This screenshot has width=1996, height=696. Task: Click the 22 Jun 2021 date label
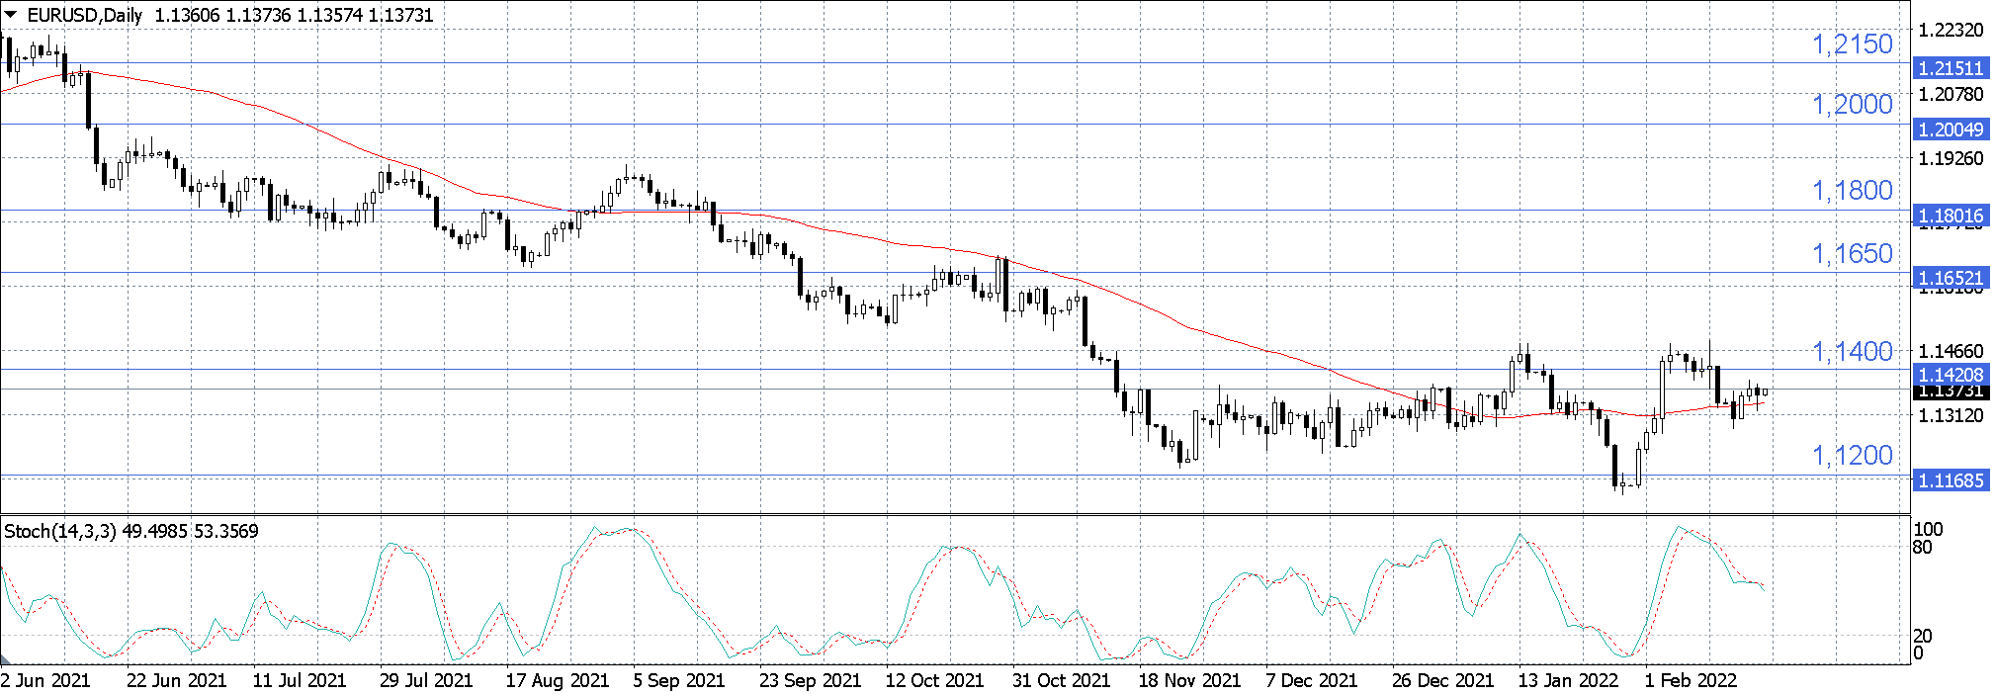(x=176, y=680)
